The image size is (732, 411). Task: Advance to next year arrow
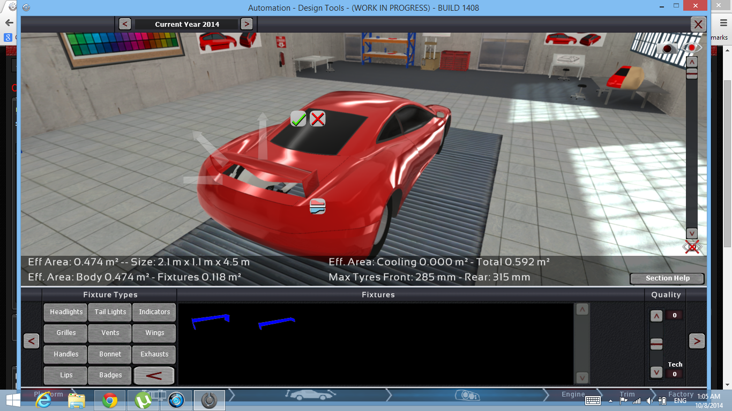click(x=247, y=24)
